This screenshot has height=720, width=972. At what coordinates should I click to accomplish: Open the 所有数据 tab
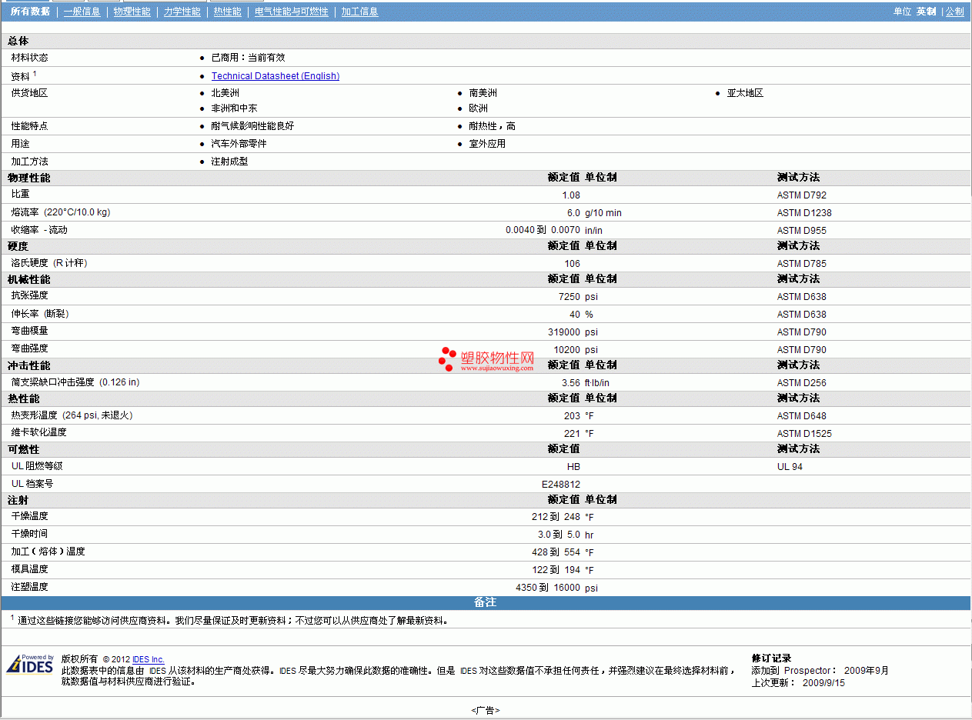pos(30,12)
